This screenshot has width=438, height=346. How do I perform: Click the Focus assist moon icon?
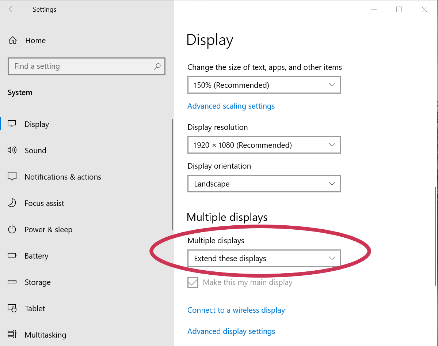[12, 203]
